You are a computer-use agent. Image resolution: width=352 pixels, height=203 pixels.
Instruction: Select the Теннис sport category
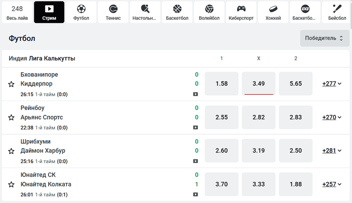[113, 12]
